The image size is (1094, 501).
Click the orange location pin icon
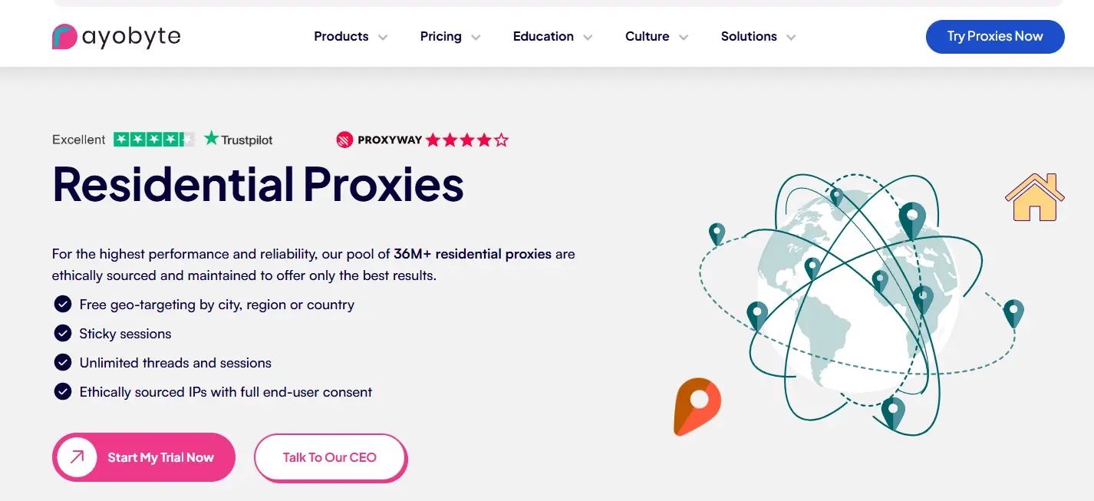point(697,406)
